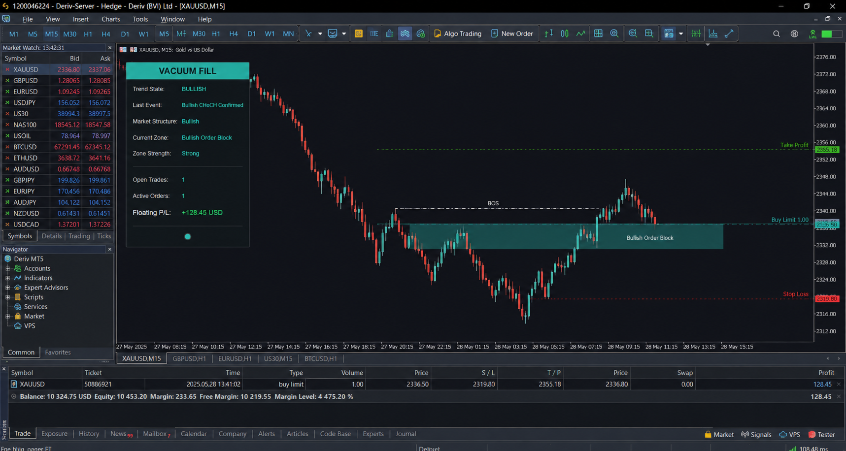The width and height of the screenshot is (846, 451).
Task: Switch chart to line chart type
Action: (581, 33)
